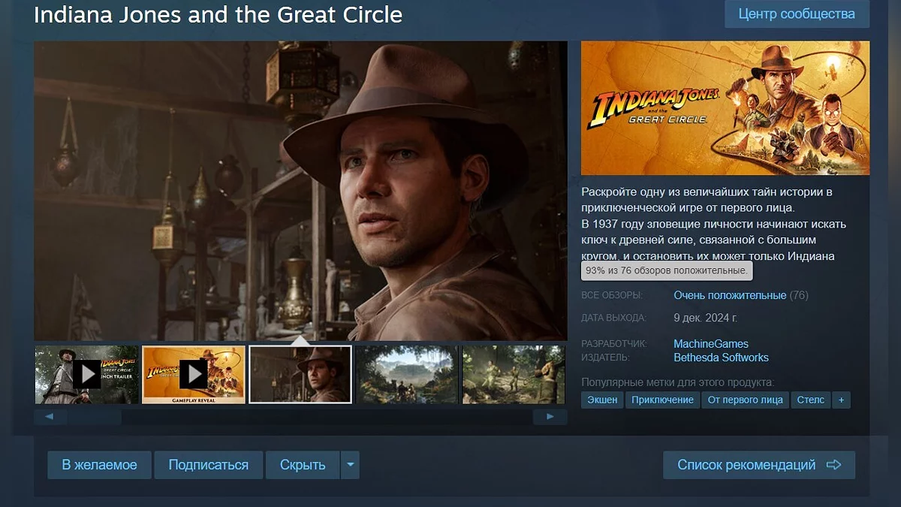
Task: Open Центр сообщества hub
Action: click(x=797, y=14)
